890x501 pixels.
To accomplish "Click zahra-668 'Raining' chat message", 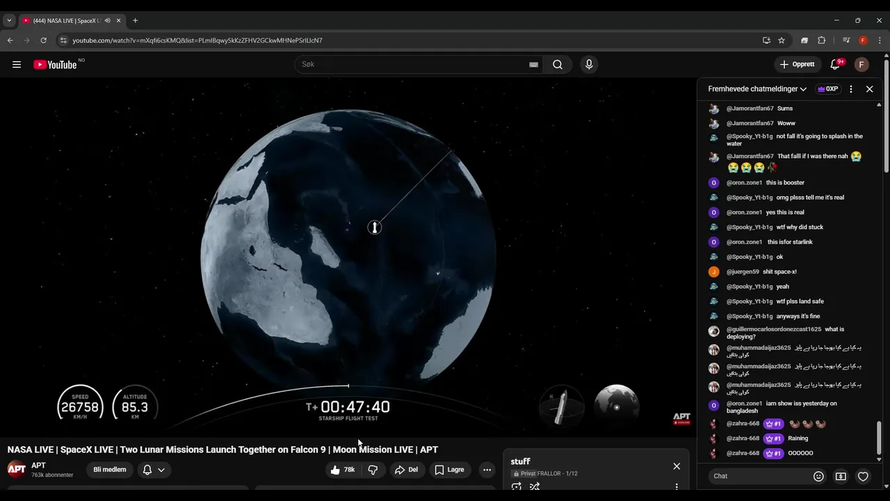I will pos(798,438).
